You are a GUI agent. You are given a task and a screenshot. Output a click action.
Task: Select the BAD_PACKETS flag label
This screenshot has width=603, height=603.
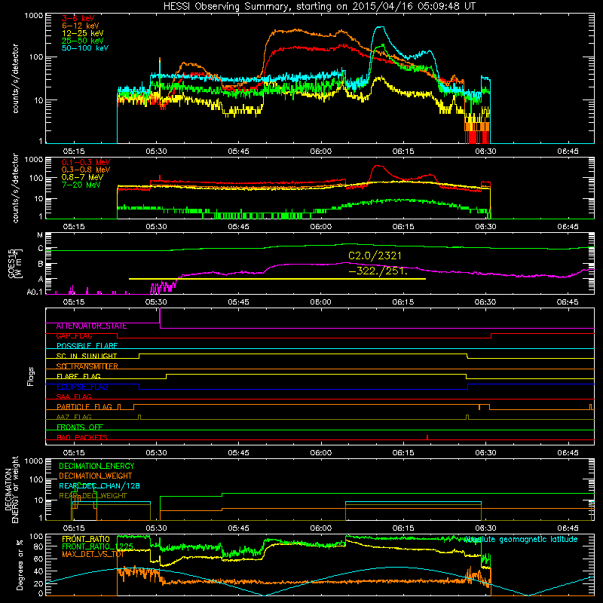(82, 437)
